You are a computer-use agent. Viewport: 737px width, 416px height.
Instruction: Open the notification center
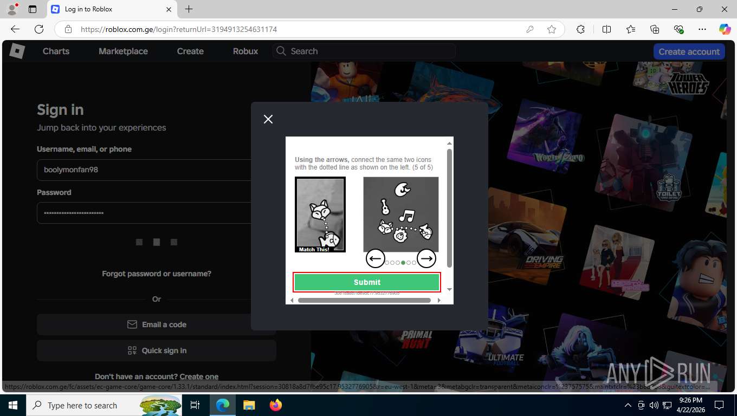pos(719,405)
